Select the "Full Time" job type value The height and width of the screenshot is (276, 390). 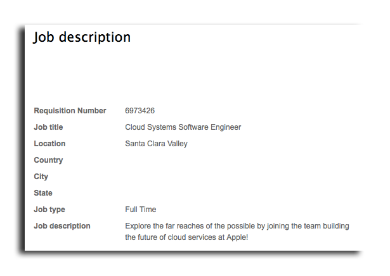click(x=140, y=210)
